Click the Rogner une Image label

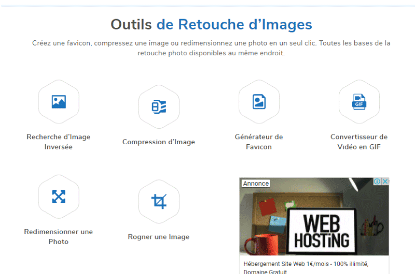point(159,237)
